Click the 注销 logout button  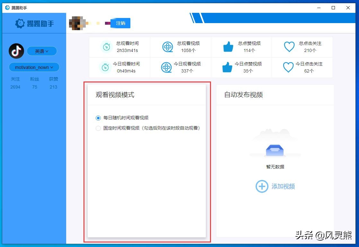120,23
